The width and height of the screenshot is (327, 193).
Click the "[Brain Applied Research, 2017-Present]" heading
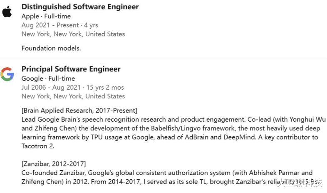[x=79, y=110]
